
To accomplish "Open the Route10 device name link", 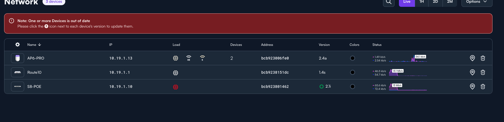I will [34, 72].
